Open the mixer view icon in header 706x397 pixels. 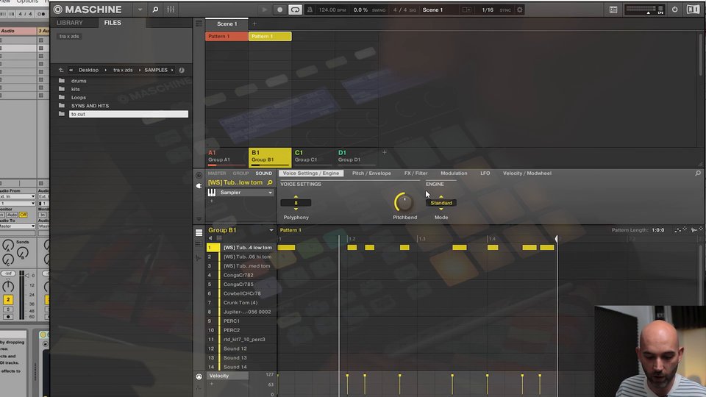click(171, 10)
